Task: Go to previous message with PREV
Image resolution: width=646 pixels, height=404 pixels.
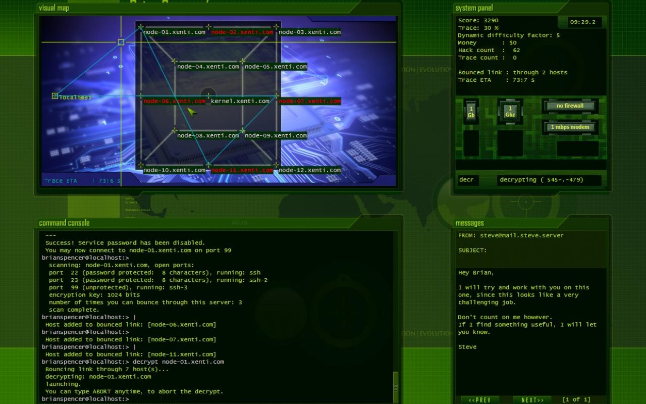Action: point(479,400)
